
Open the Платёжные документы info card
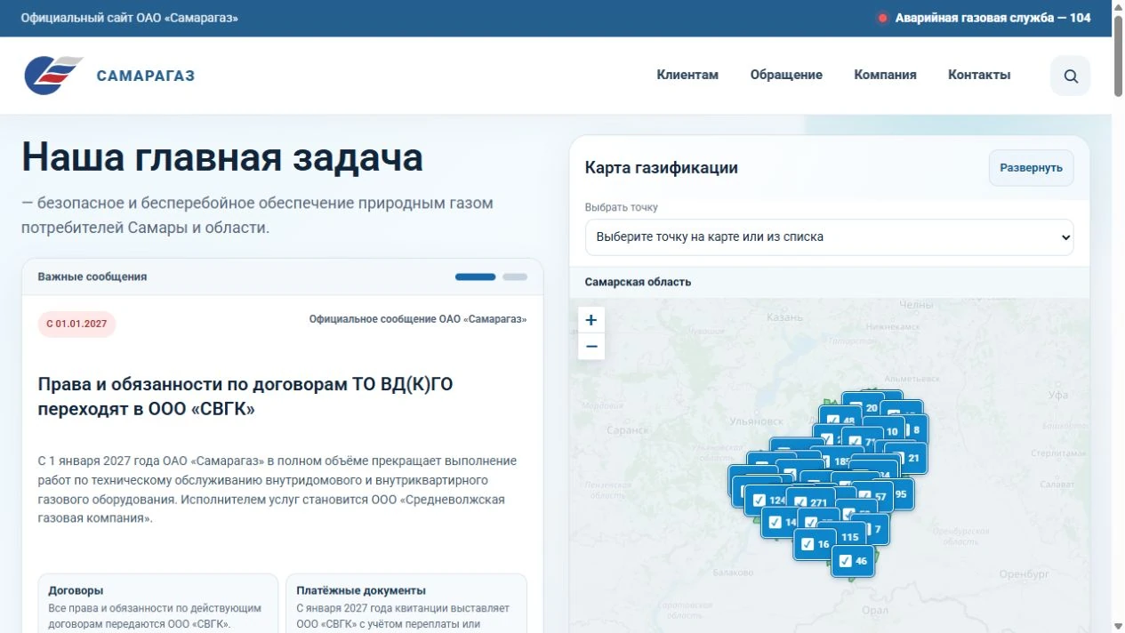pyautogui.click(x=406, y=604)
